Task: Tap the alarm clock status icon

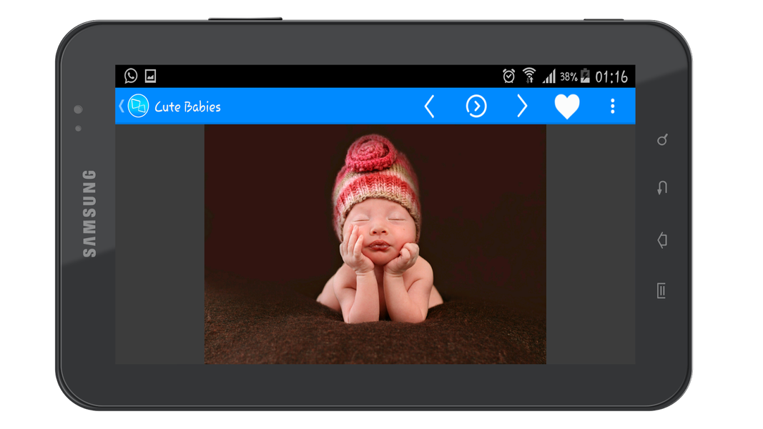Action: pyautogui.click(x=508, y=76)
